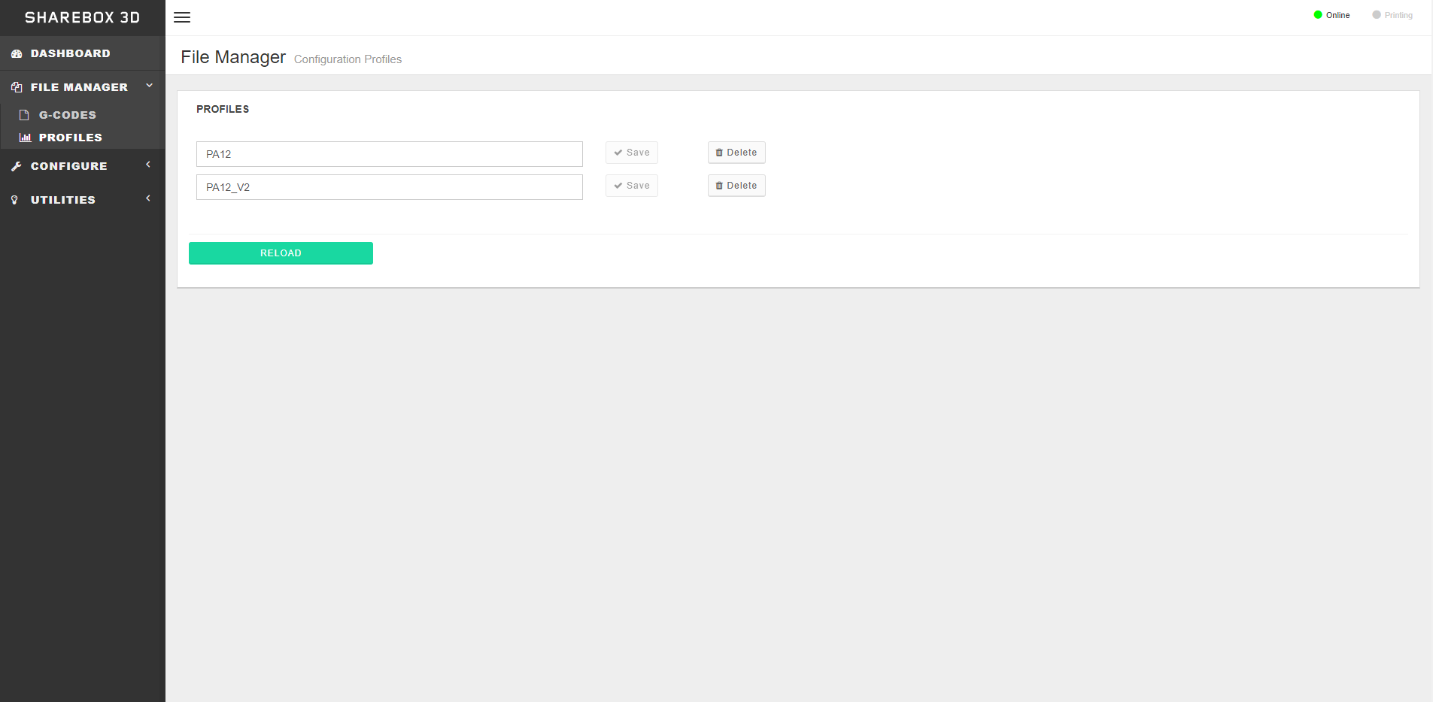Image resolution: width=1433 pixels, height=702 pixels.
Task: Open the Utilities menu item
Action: click(83, 200)
